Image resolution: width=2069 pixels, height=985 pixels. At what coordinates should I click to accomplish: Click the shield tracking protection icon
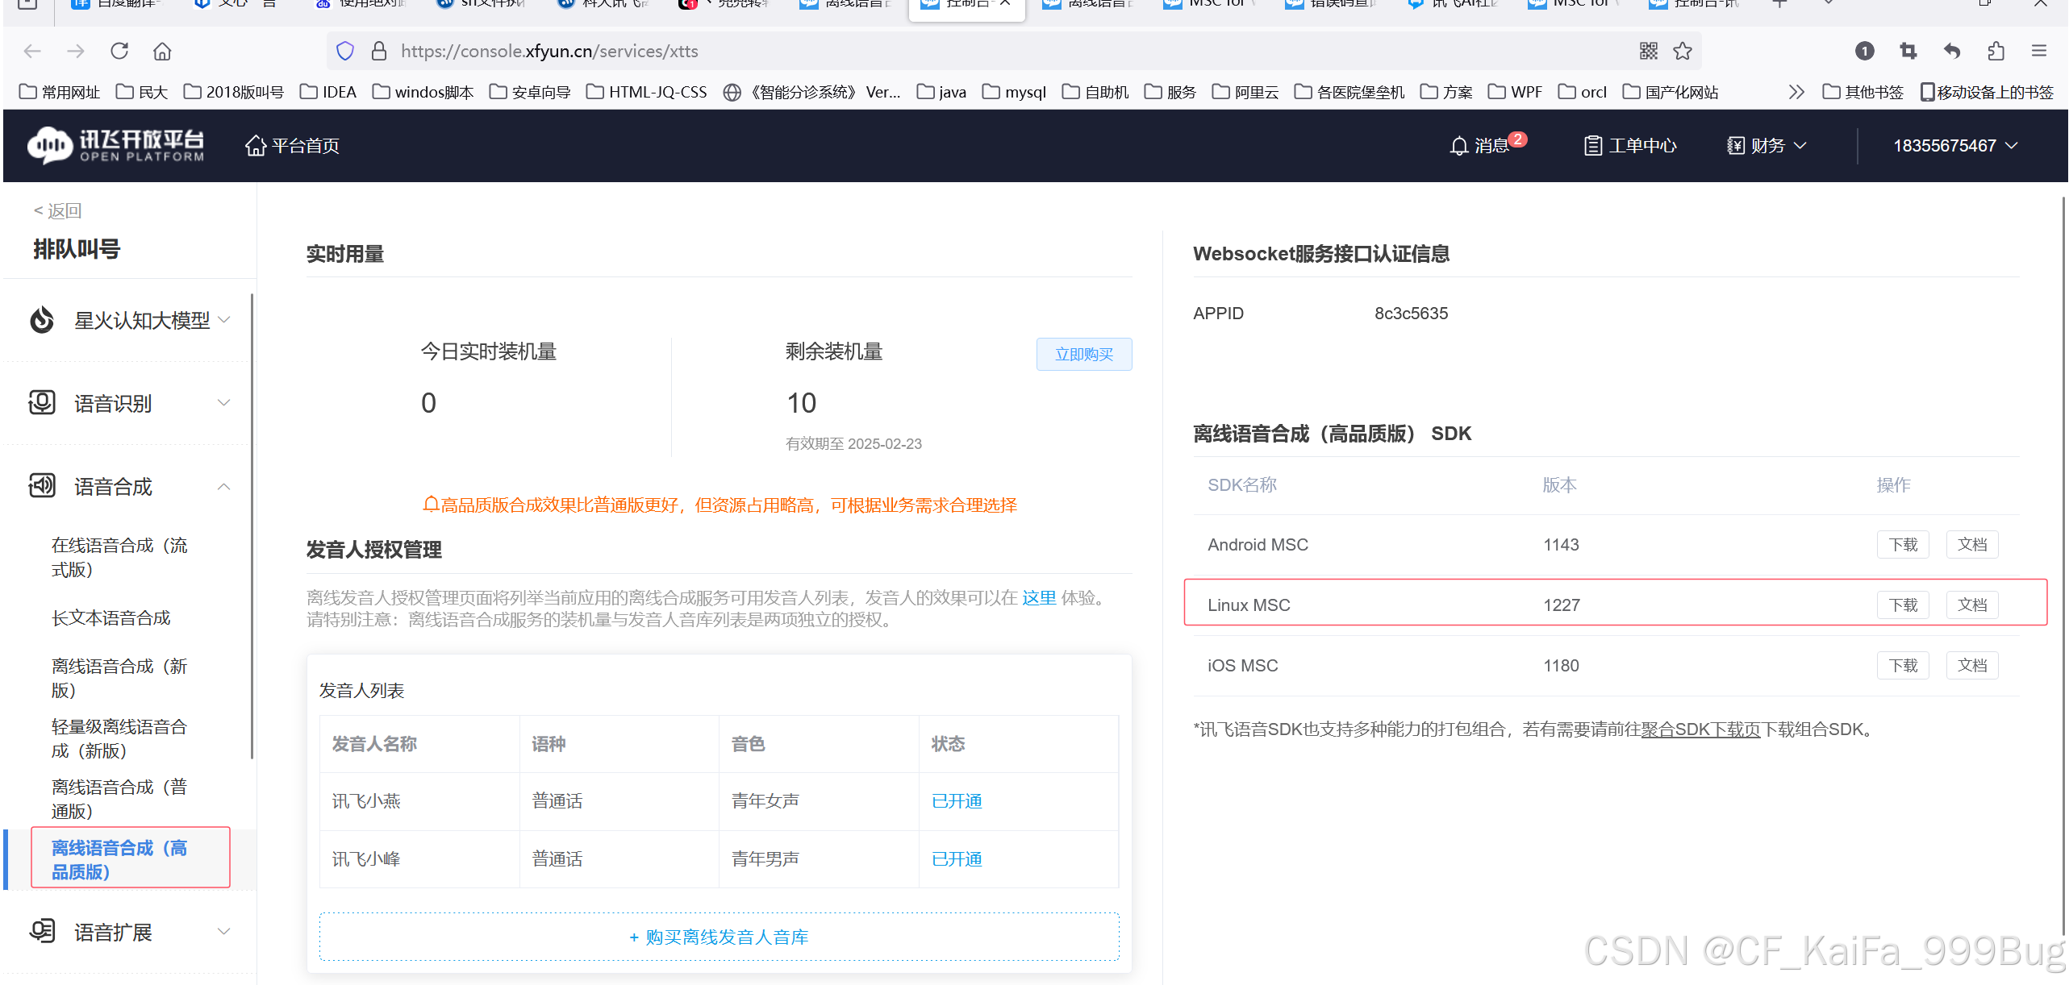coord(345,52)
